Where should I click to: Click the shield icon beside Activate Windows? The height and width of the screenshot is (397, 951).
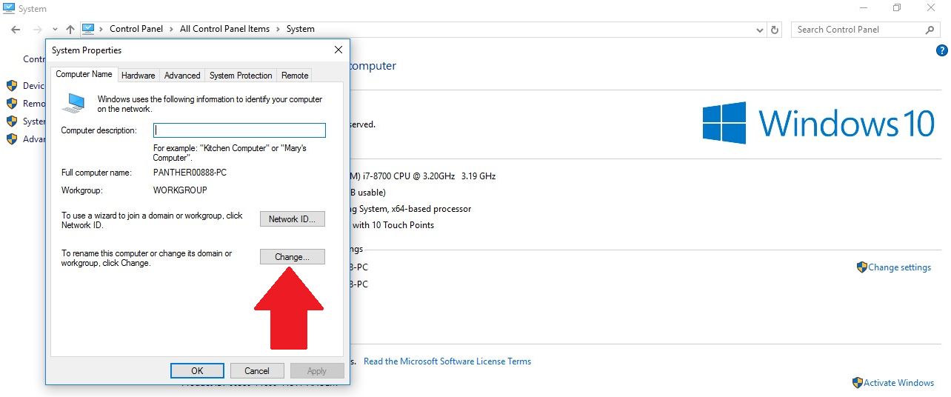(x=857, y=383)
